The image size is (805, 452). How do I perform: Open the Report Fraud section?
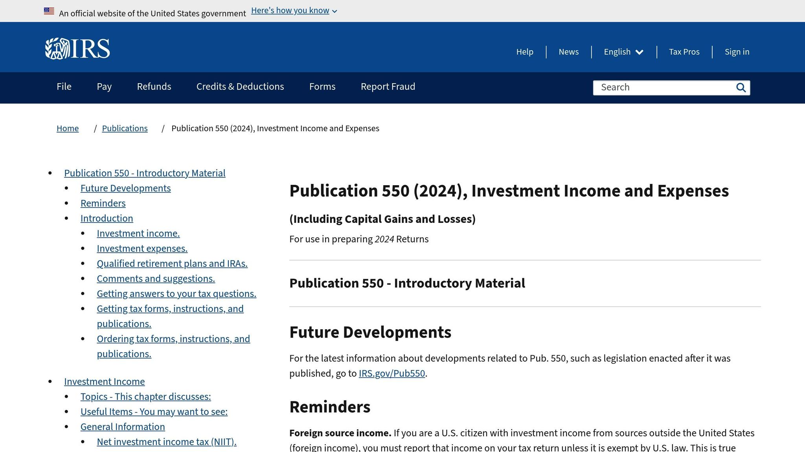click(x=388, y=86)
